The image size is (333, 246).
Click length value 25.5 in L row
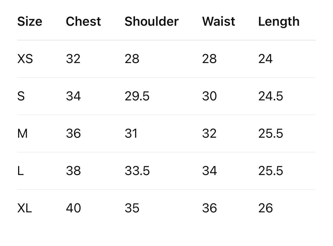[270, 171]
